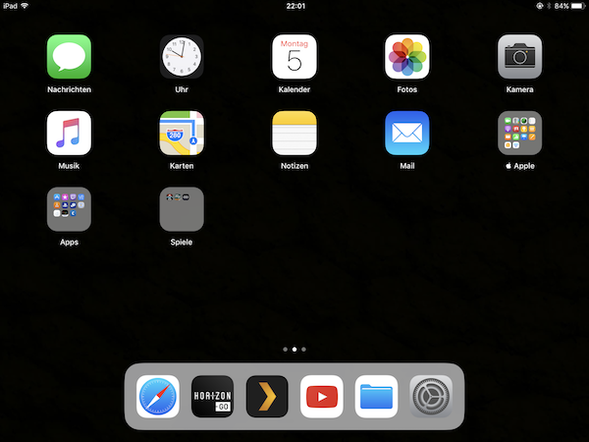Open YouTube from the dock
The width and height of the screenshot is (589, 442).
click(322, 397)
